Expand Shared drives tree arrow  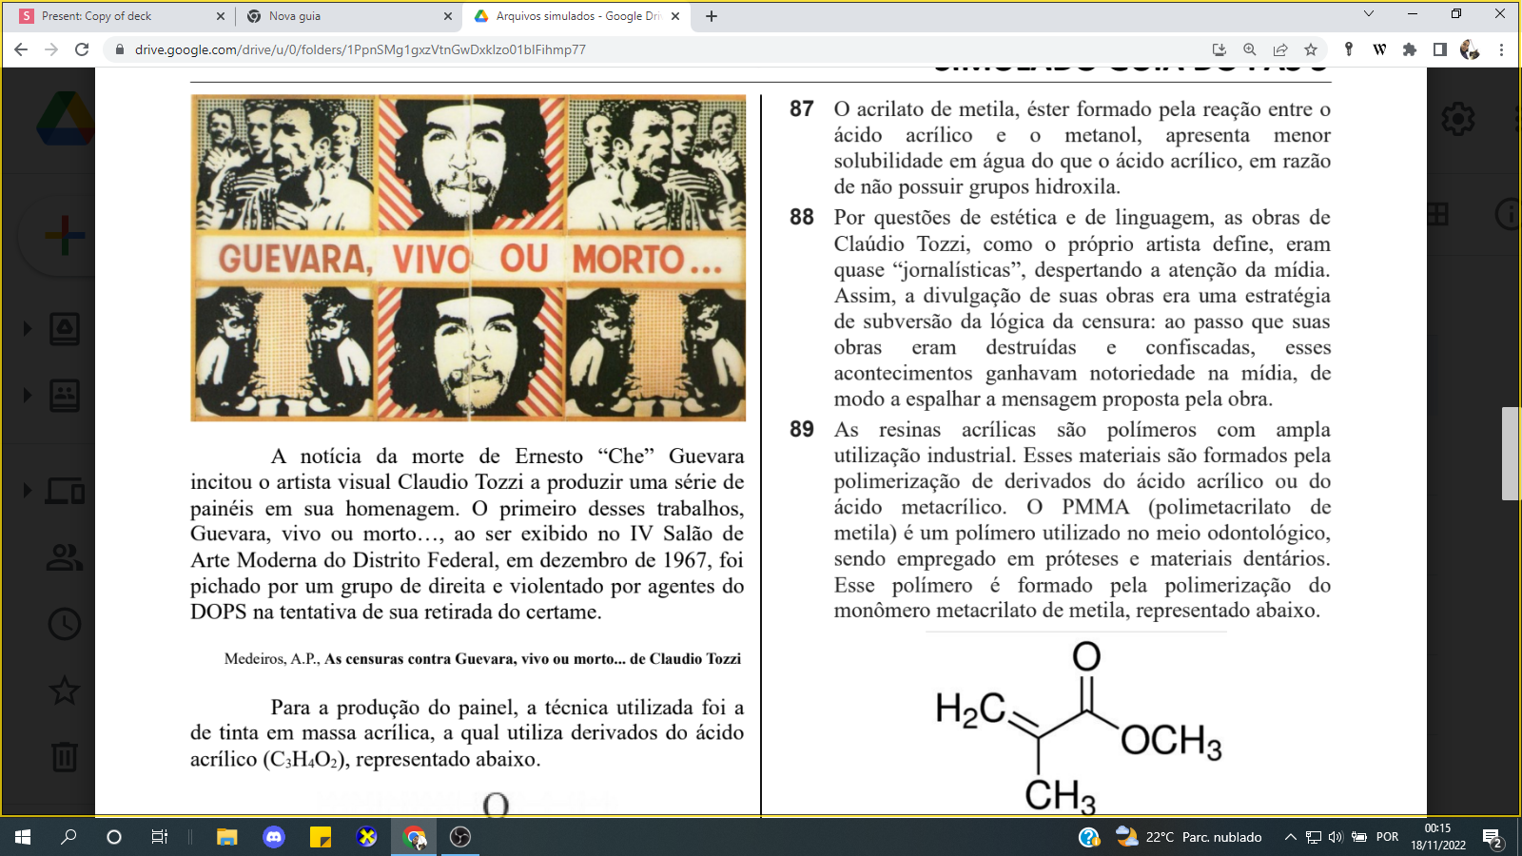pos(27,396)
